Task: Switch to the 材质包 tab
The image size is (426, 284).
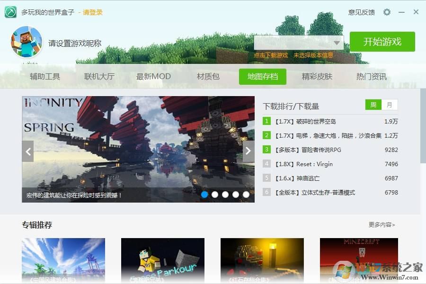Action: coord(208,76)
